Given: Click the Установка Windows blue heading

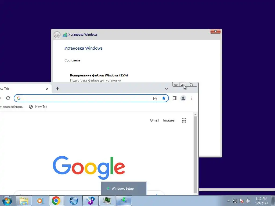Looking at the screenshot, I should [84, 48].
